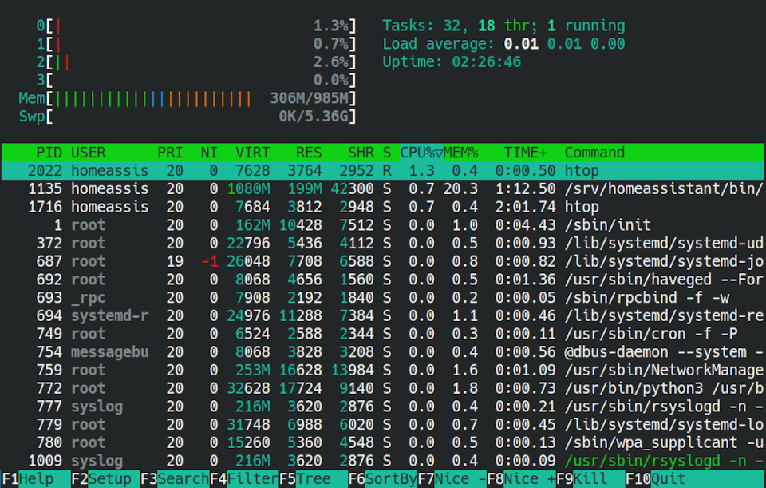Select the /sbin/wpa_supplicant process row
Screen dimensions: 766x488
coord(383,442)
